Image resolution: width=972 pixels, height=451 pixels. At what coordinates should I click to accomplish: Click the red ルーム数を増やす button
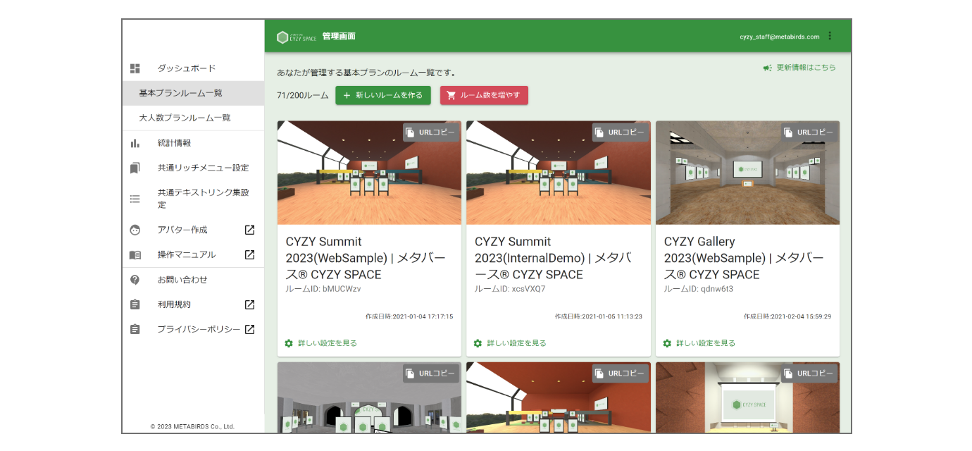point(484,95)
